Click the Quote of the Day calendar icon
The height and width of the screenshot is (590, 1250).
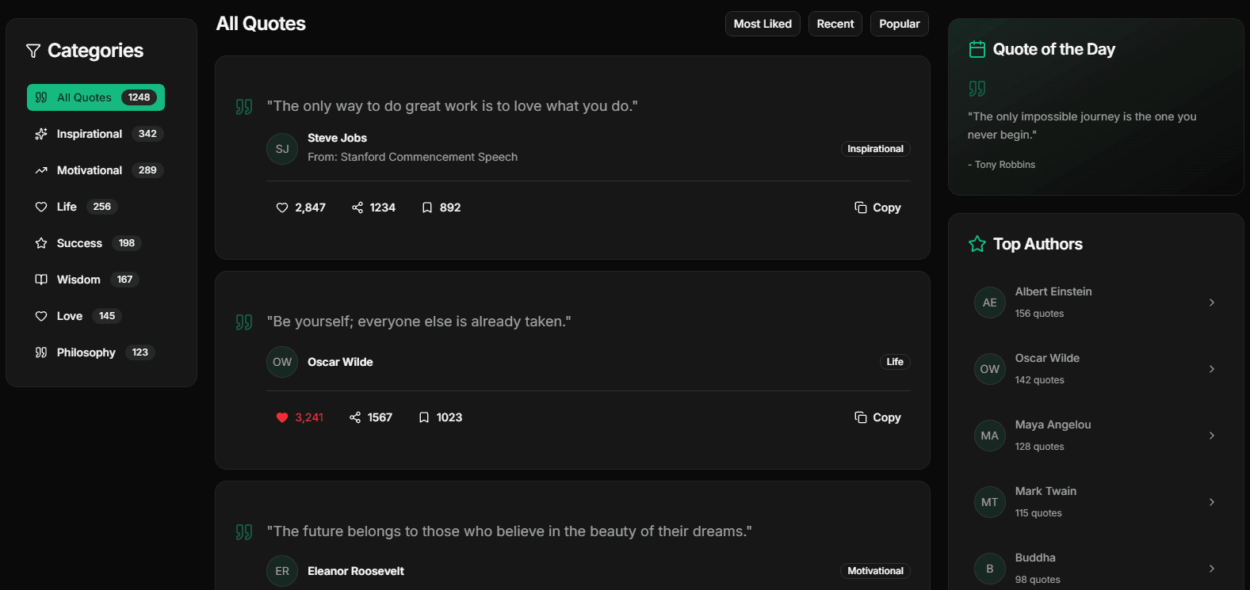(x=977, y=49)
